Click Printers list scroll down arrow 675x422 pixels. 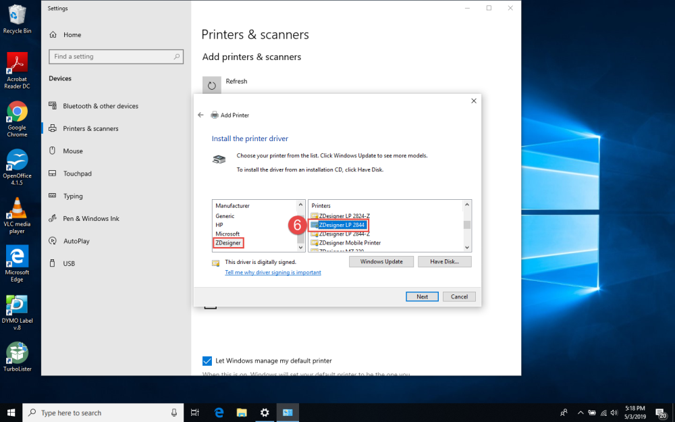click(467, 248)
